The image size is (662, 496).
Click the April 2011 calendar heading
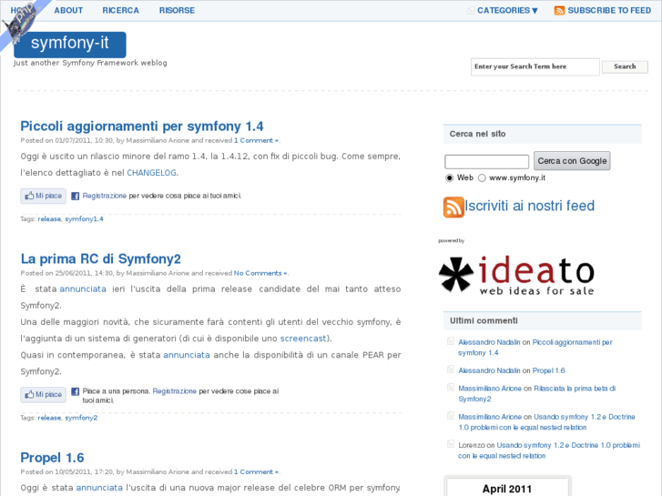pyautogui.click(x=507, y=489)
